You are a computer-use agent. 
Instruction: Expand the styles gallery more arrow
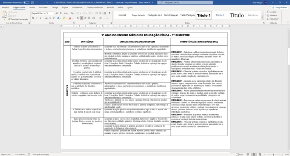(x=262, y=18)
